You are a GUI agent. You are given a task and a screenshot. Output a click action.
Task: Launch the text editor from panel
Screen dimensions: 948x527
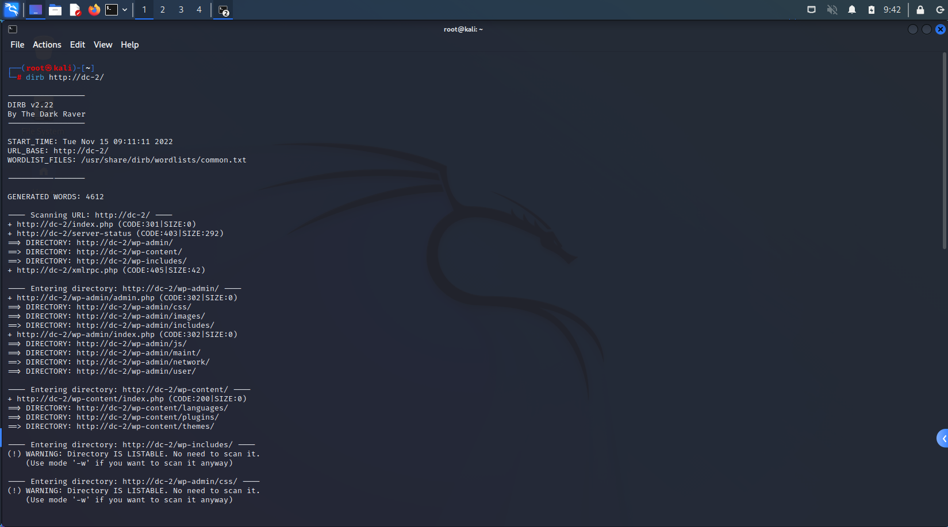click(75, 10)
